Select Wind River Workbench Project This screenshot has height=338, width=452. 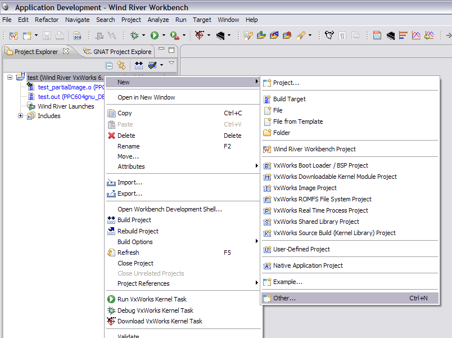click(350, 149)
